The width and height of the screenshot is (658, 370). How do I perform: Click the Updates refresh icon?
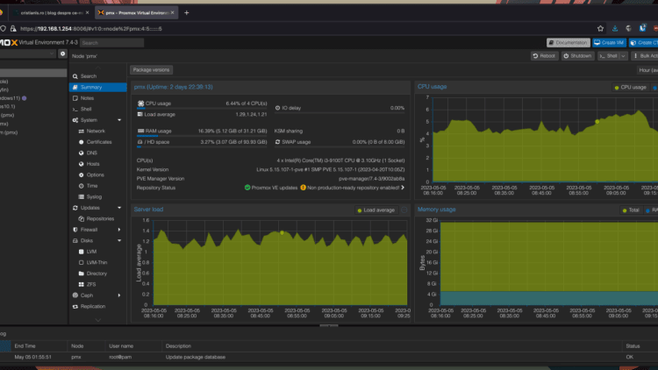75,208
